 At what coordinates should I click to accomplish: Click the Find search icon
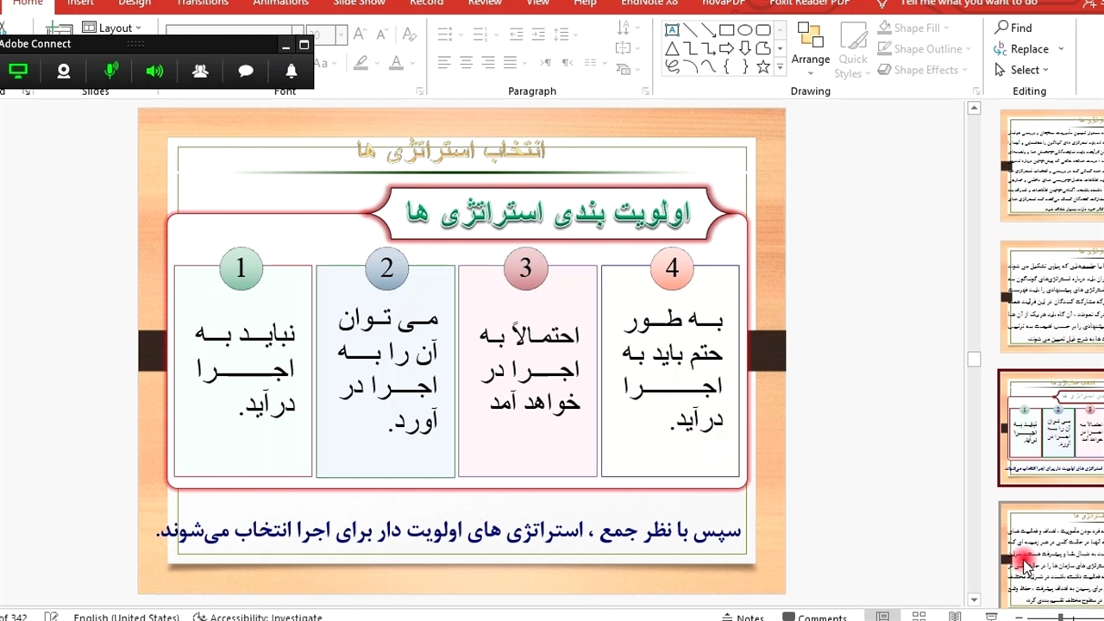coord(1002,28)
